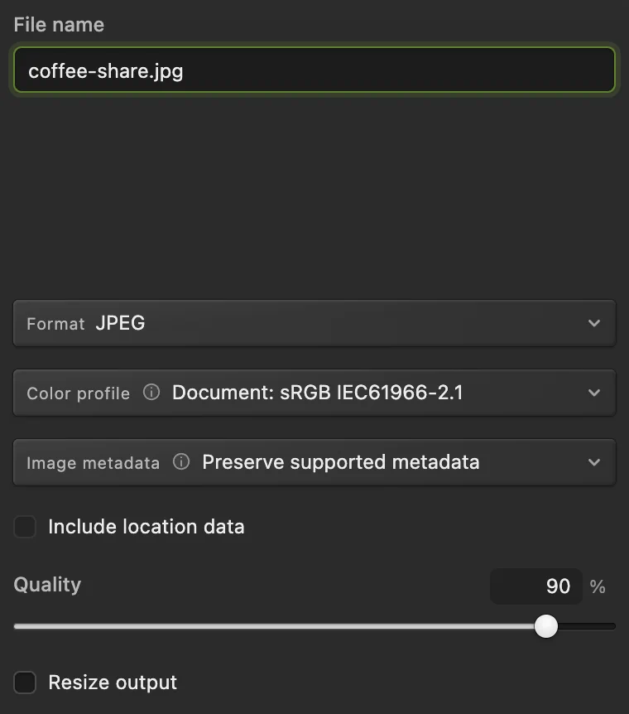Click the Image metadata info icon
The image size is (629, 714).
click(x=181, y=461)
